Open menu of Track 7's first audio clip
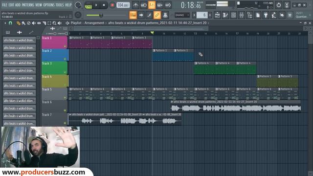This screenshot has height=176, width=313. [x=70, y=115]
